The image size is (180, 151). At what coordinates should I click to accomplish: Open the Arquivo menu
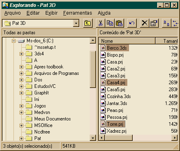pos(12,13)
